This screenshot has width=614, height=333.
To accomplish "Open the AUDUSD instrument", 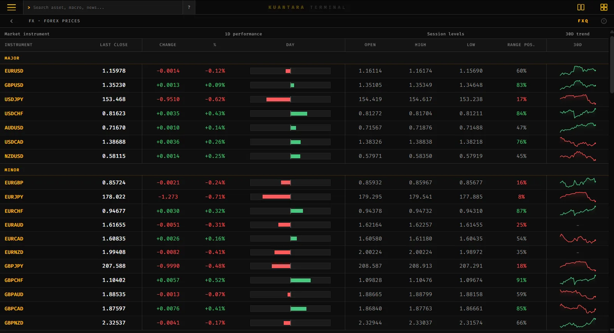I will (14, 128).
